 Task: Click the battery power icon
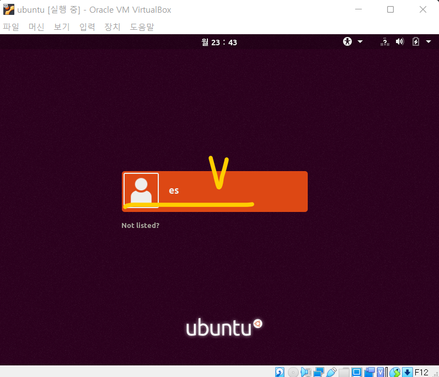(416, 42)
